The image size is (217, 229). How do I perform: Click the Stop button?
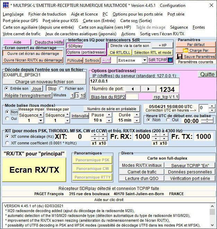coord(52,88)
